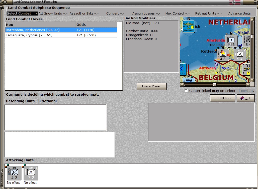Click Assault or Blitz subphase label
Screen dimensions: 258x189
coord(84,14)
